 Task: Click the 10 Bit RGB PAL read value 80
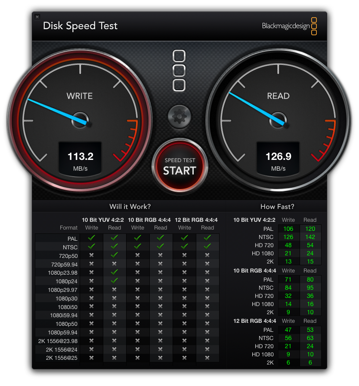point(310,279)
